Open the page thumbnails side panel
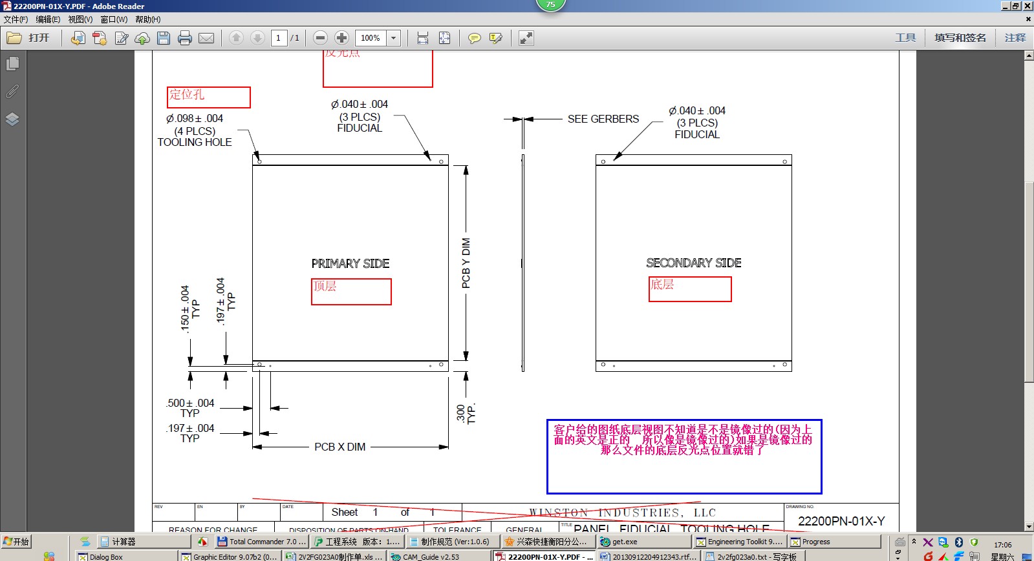The width and height of the screenshot is (1034, 561). pos(12,64)
